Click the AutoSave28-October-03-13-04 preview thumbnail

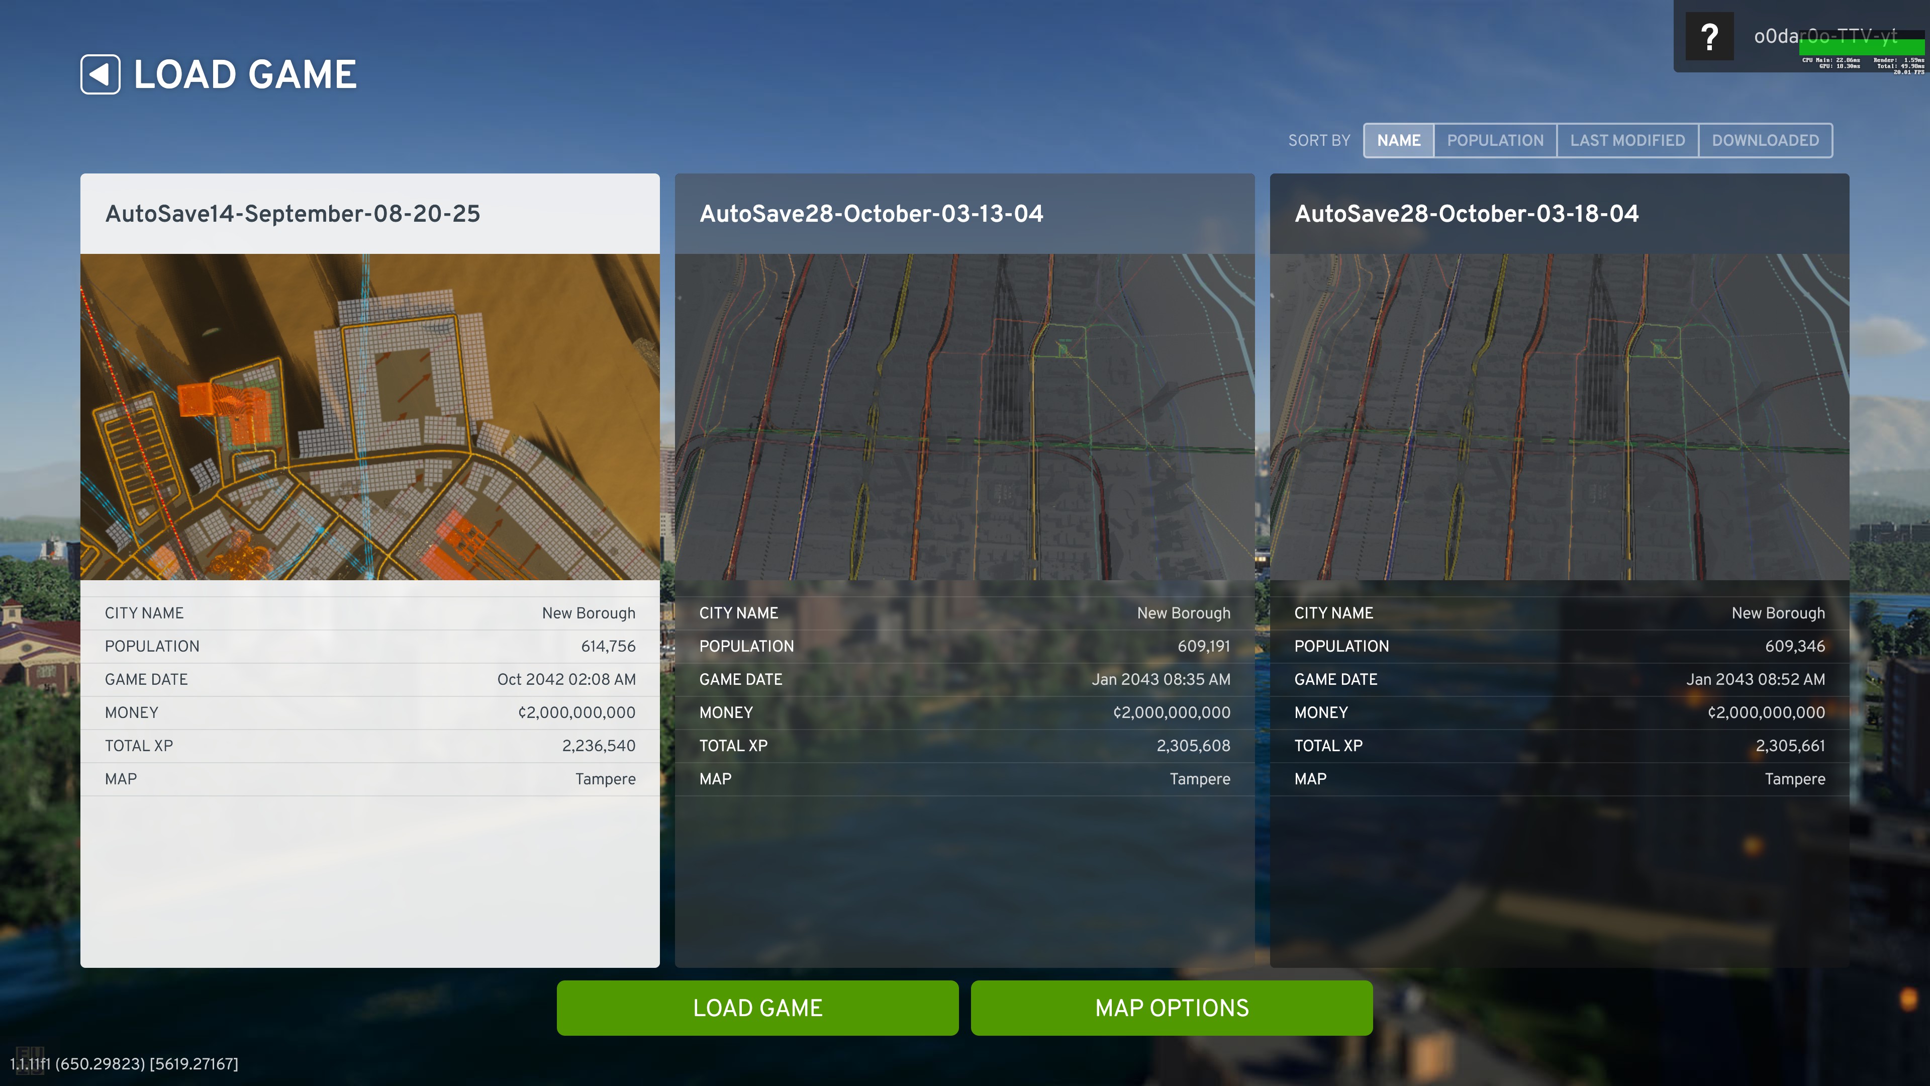coord(964,417)
